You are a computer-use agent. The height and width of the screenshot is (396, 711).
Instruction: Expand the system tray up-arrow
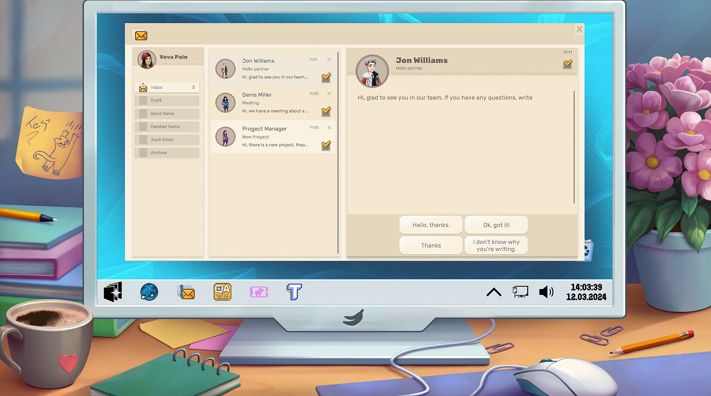[494, 292]
